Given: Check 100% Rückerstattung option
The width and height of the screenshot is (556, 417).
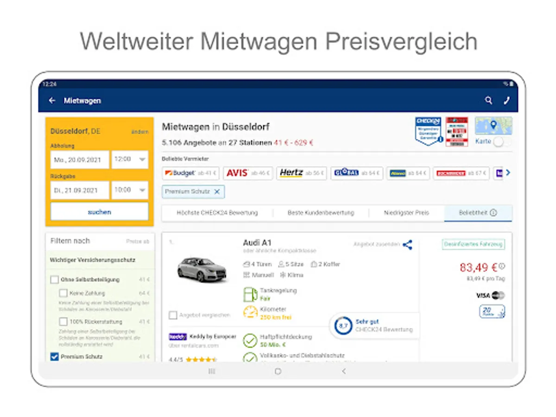Looking at the screenshot, I should [x=63, y=322].
